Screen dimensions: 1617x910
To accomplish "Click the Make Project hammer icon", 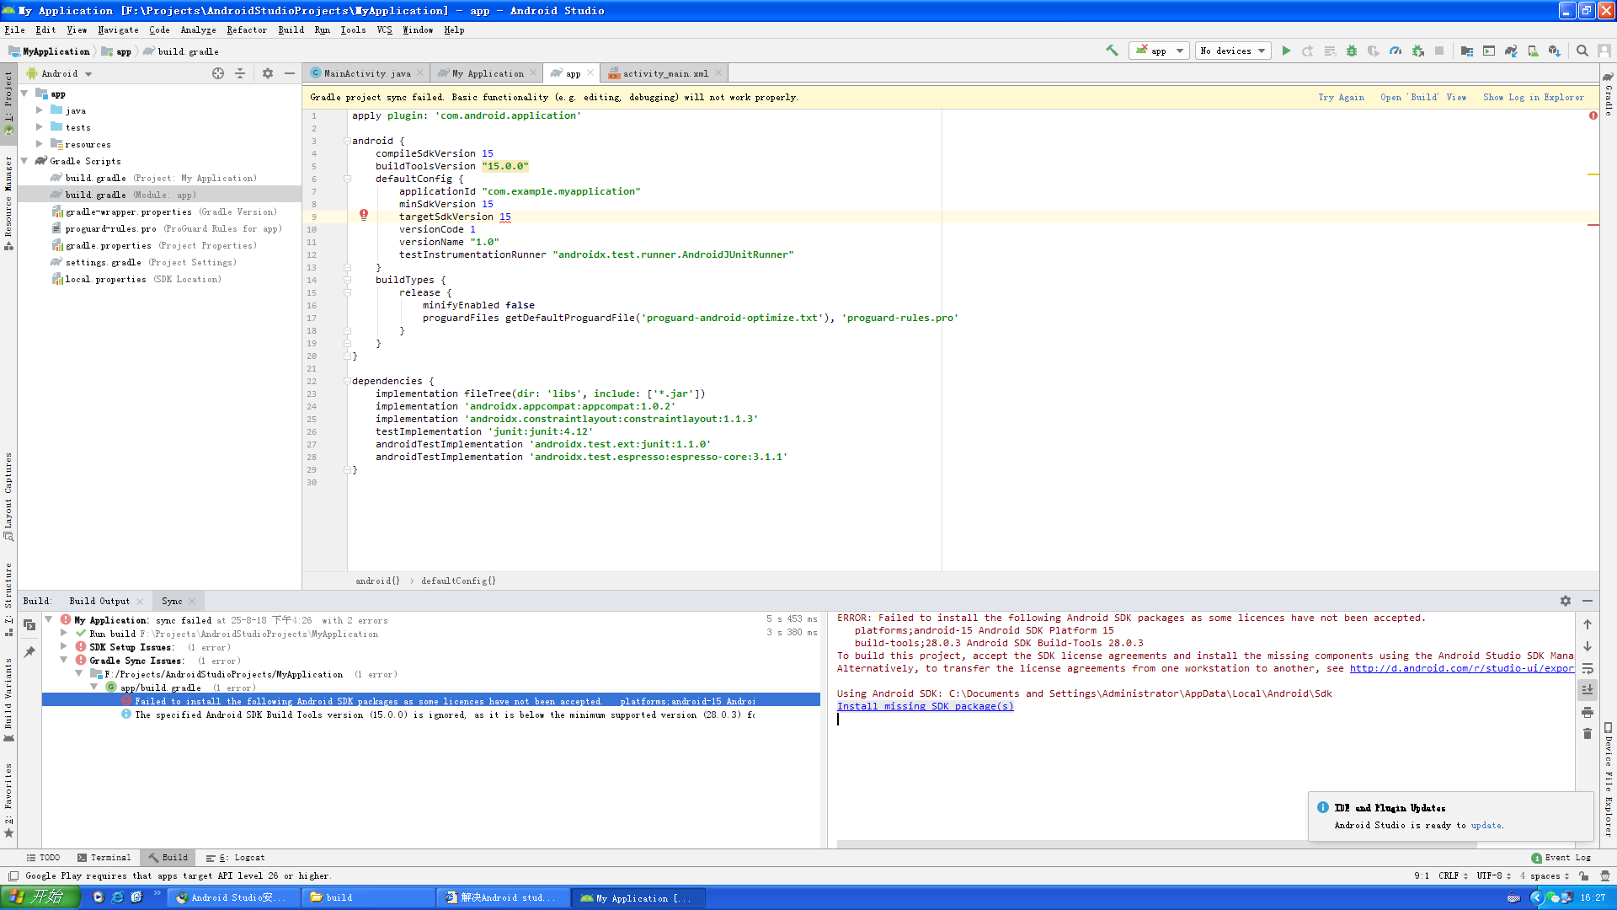I will tap(1112, 51).
